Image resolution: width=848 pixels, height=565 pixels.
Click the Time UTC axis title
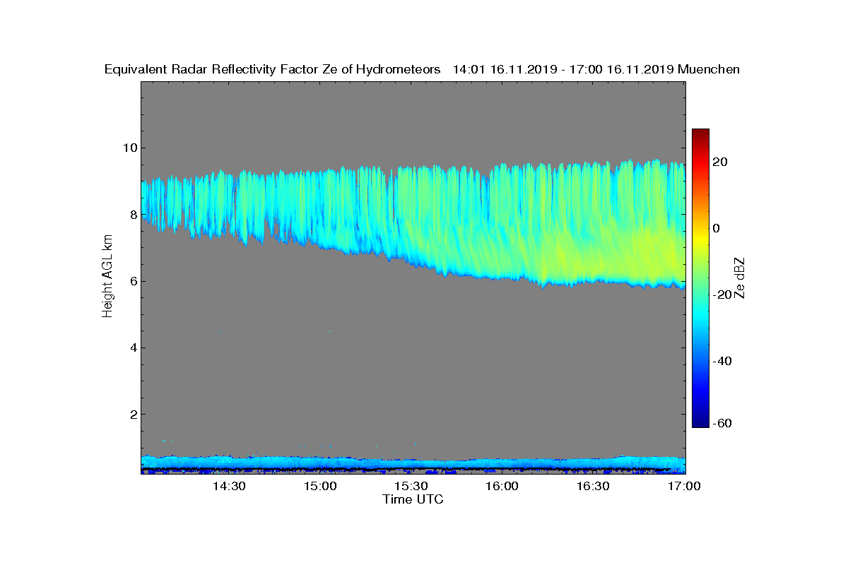(413, 499)
